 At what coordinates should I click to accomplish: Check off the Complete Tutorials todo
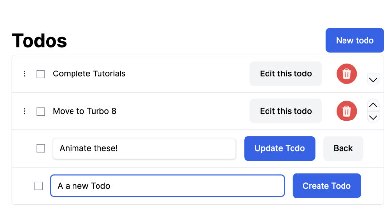coord(41,74)
